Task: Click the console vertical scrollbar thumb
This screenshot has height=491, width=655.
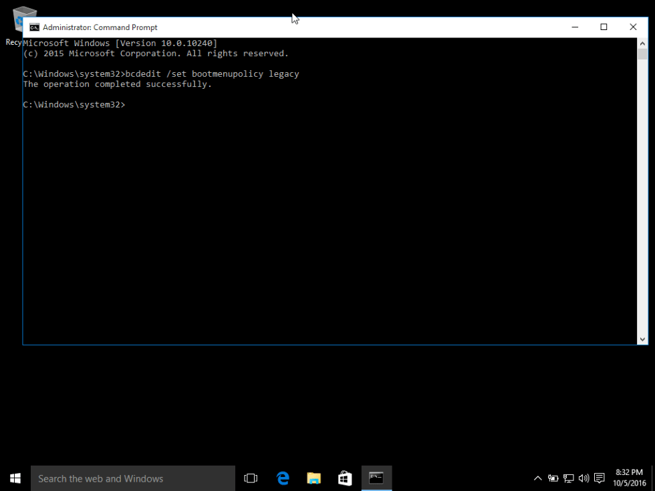Action: (642, 54)
